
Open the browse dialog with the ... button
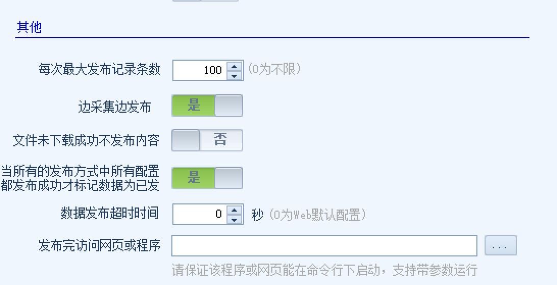point(500,246)
